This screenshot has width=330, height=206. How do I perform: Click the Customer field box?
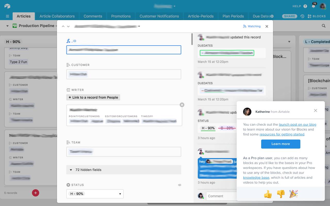124,74
